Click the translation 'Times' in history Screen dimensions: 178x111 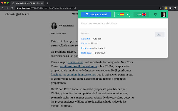point(94,44)
